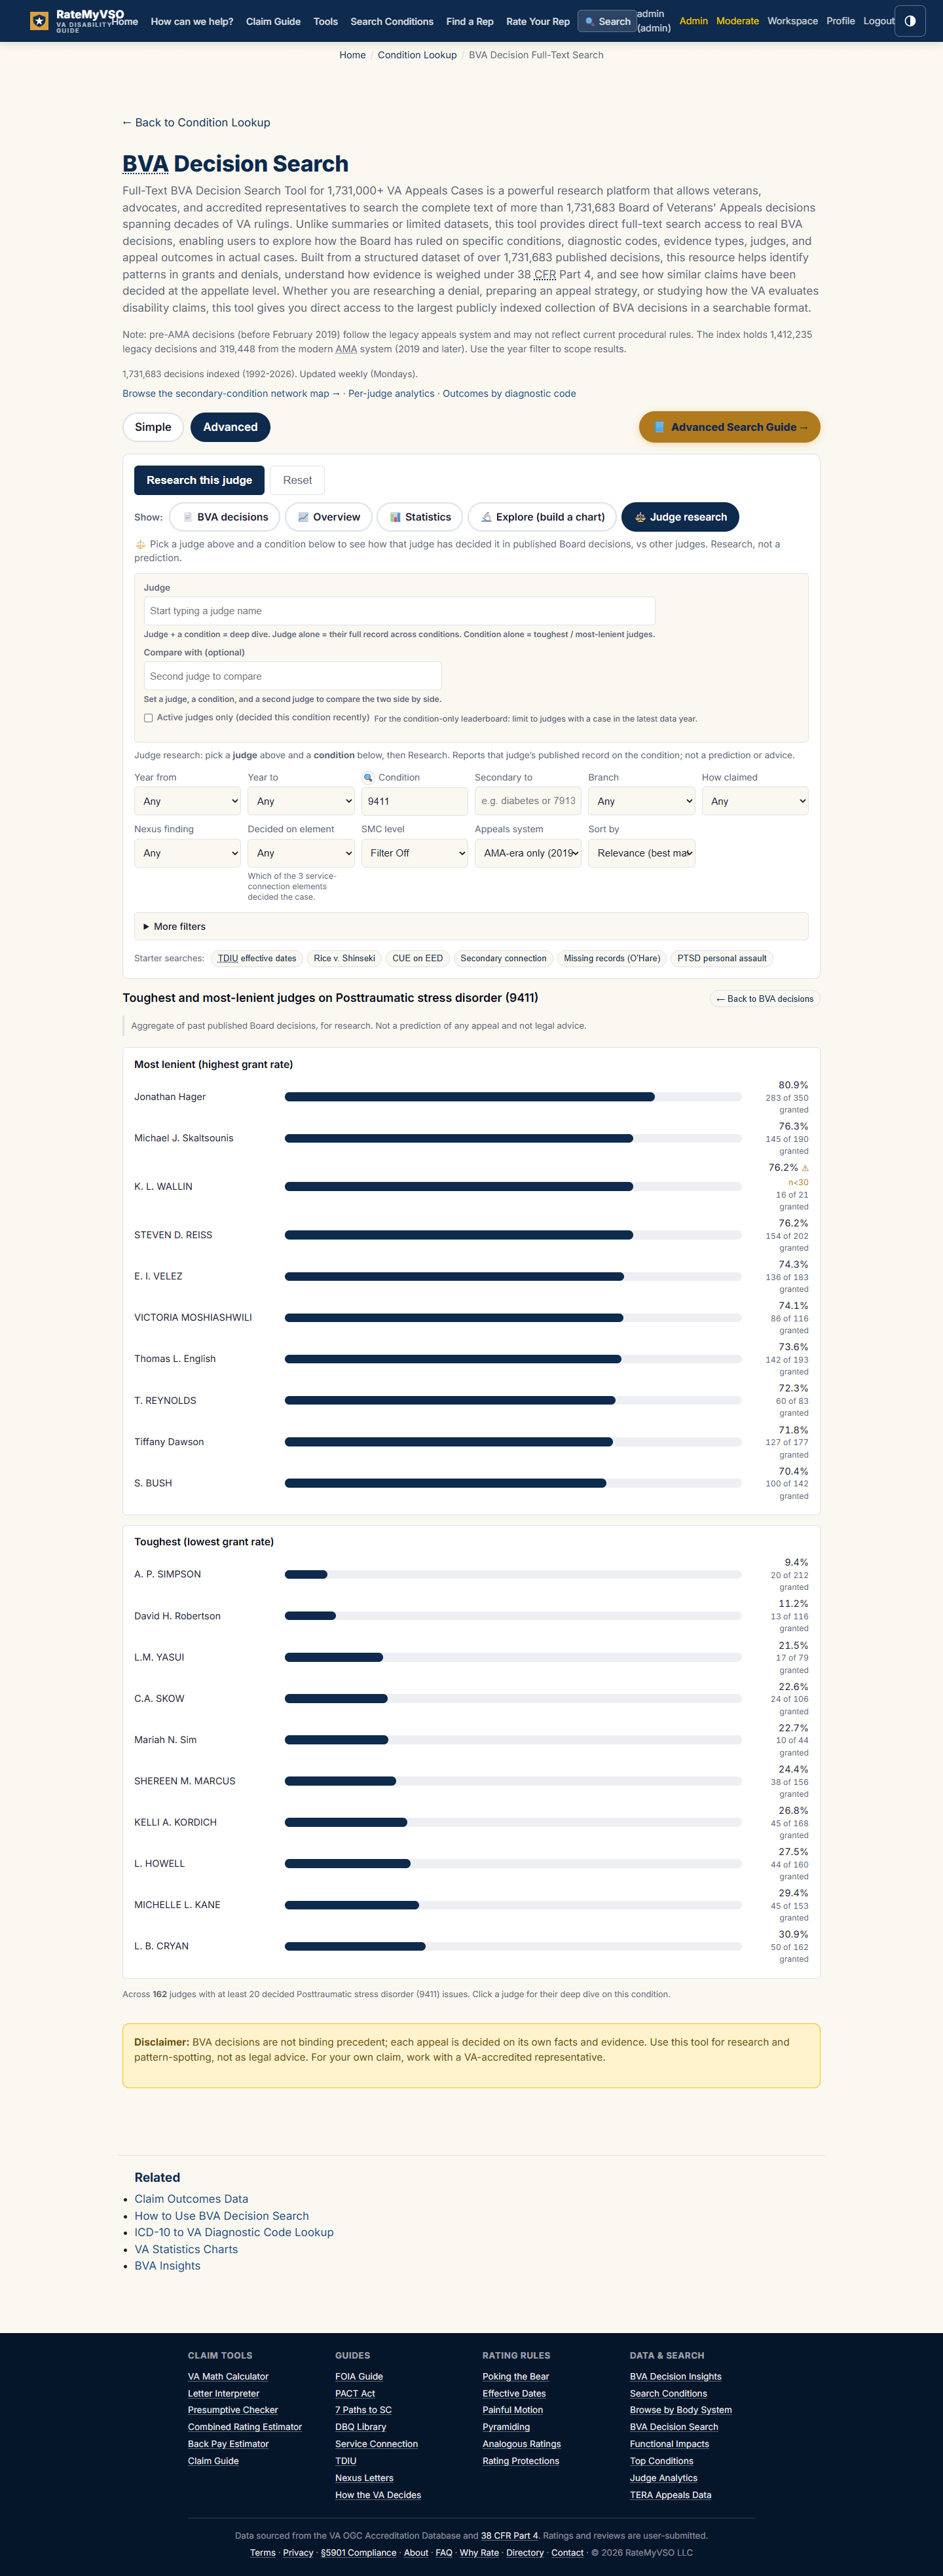This screenshot has width=943, height=2576.
Task: Enable Active judges only checkbox
Action: 148,718
